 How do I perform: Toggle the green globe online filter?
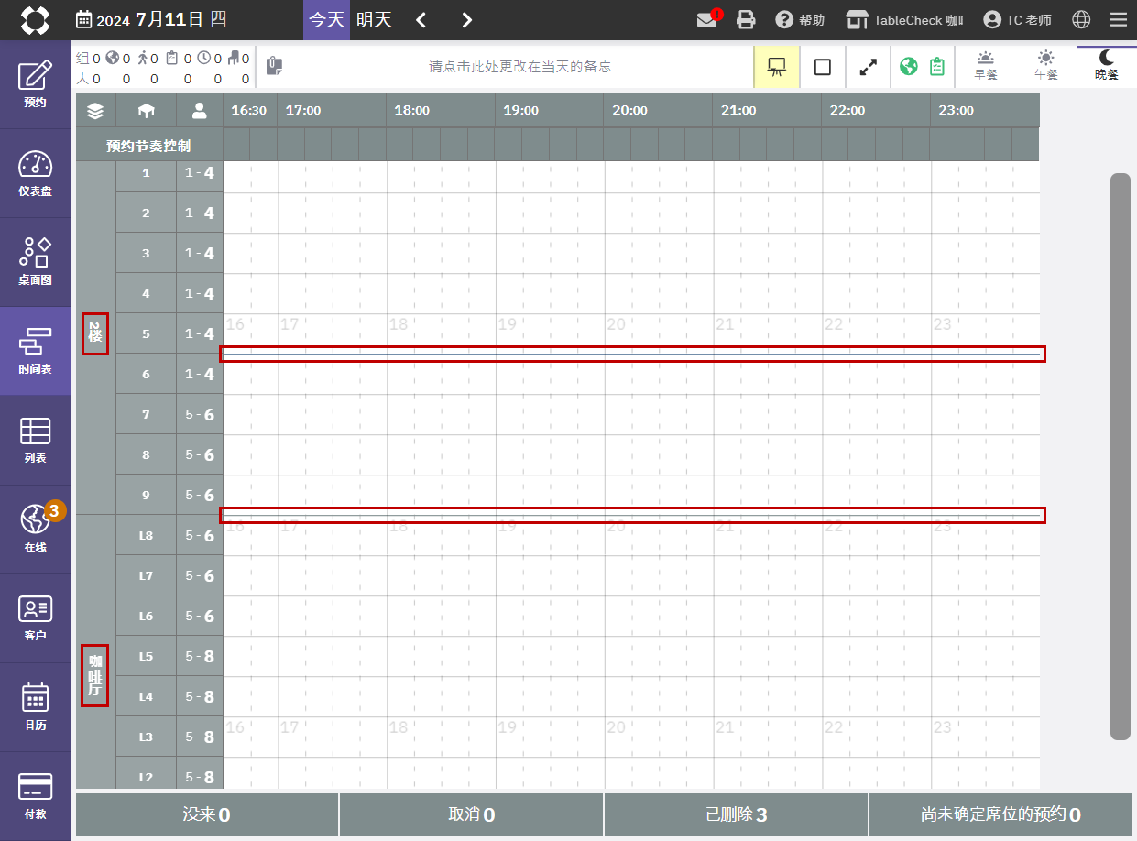pos(908,67)
